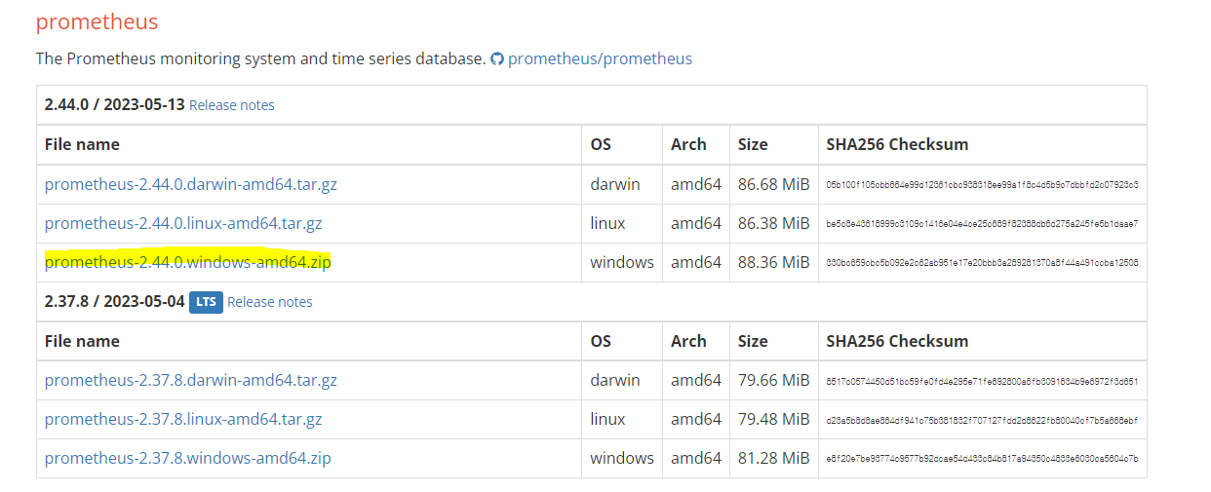Download prometheus-2.44.0.linux-amd64.tar.gz
The height and width of the screenshot is (492, 1211).
point(183,223)
